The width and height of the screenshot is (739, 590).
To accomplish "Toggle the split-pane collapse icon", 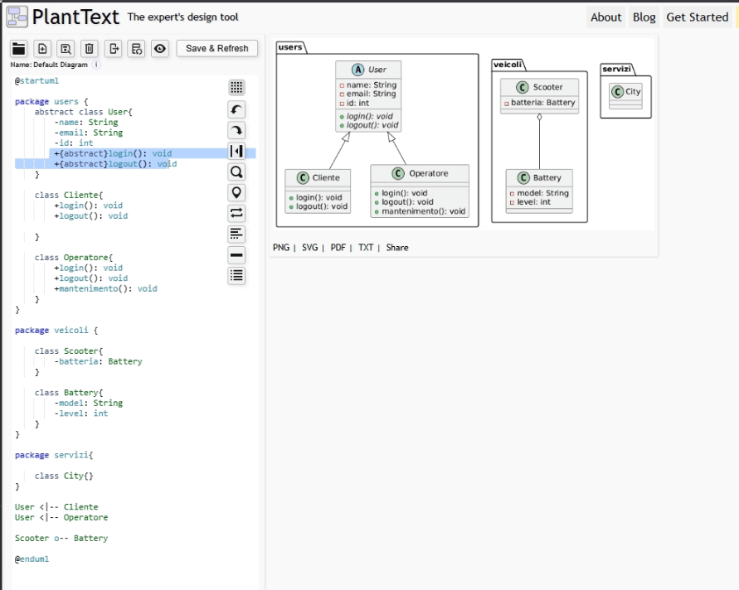I will (x=236, y=152).
